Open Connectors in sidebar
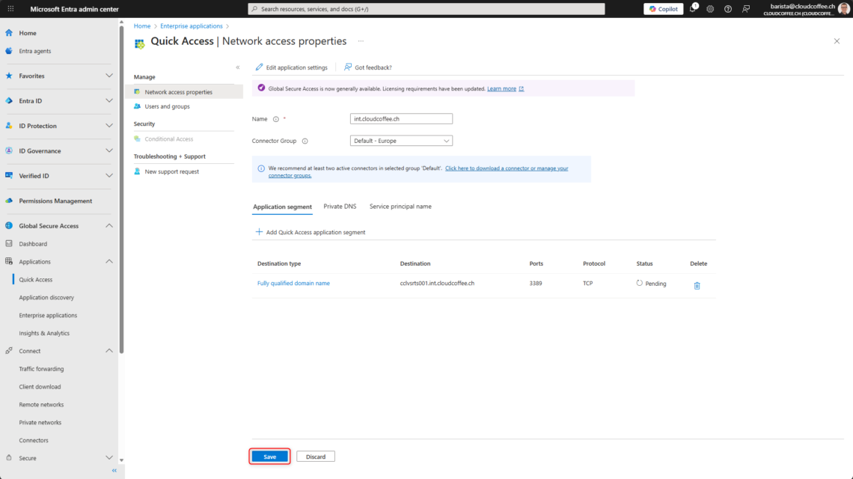The image size is (853, 479). 34,440
